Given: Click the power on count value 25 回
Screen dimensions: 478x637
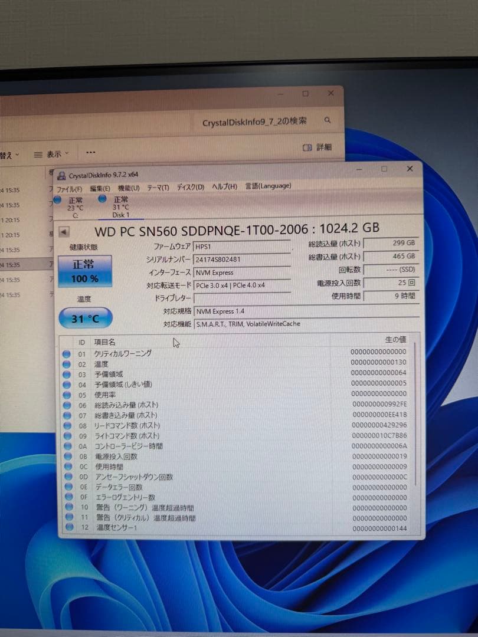Looking at the screenshot, I should coord(391,283).
